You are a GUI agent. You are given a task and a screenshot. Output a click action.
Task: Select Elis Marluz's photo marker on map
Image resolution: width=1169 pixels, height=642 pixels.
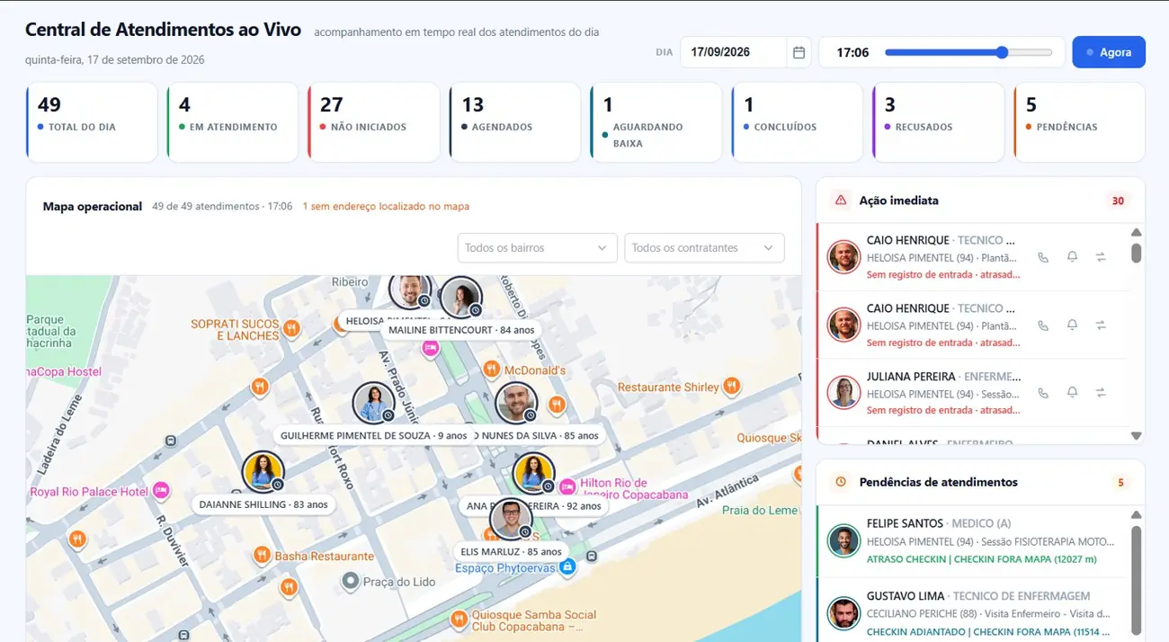click(511, 520)
